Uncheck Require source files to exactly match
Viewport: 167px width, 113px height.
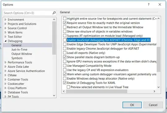(x=65, y=23)
